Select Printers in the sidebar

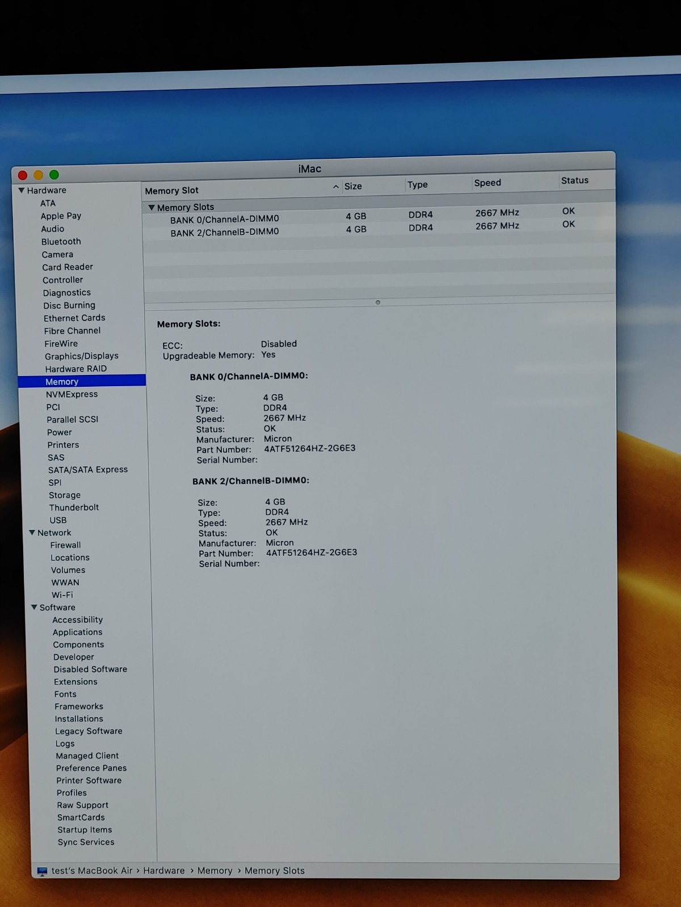coord(63,445)
